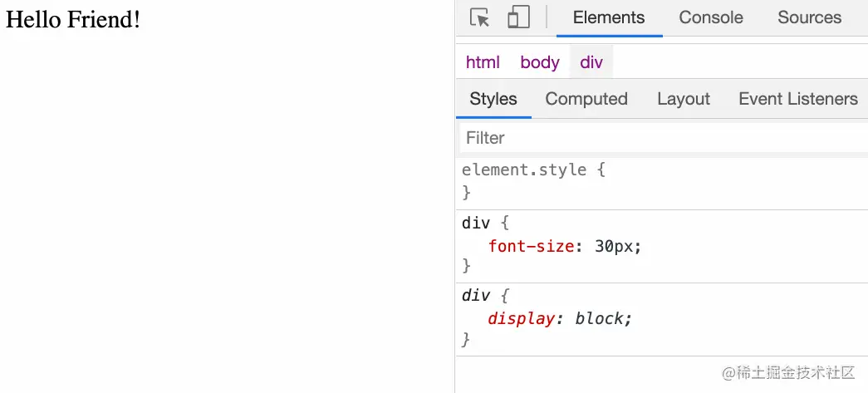Viewport: 868px width, 393px height.
Task: Open the Sources panel tab
Action: (x=809, y=17)
